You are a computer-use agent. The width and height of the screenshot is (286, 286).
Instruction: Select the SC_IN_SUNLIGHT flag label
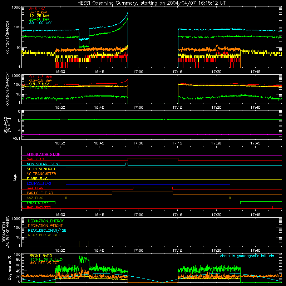tap(41, 169)
